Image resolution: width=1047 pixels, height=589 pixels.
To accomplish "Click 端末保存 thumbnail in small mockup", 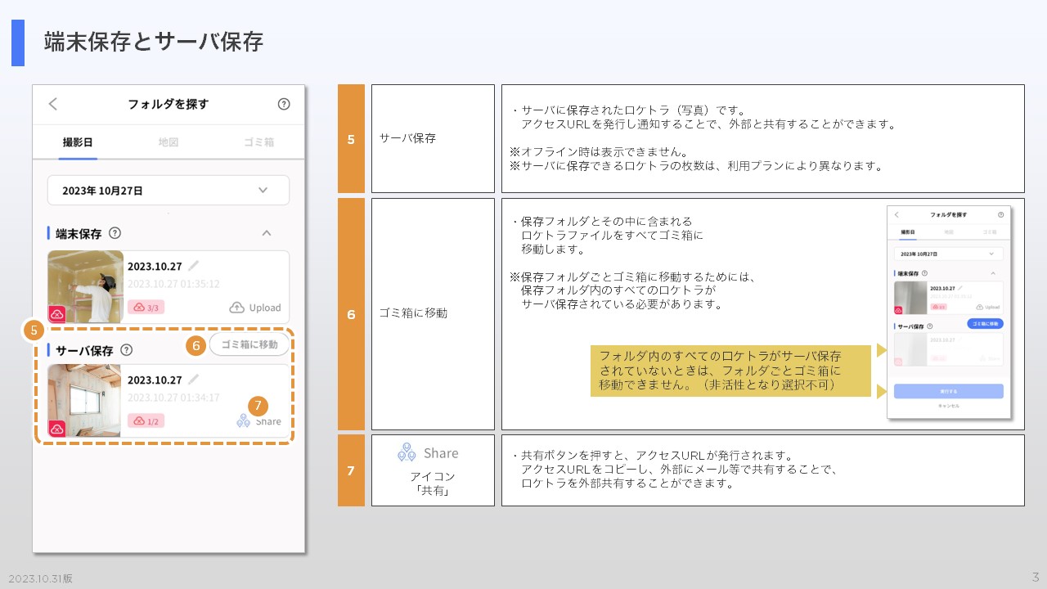I will [910, 298].
